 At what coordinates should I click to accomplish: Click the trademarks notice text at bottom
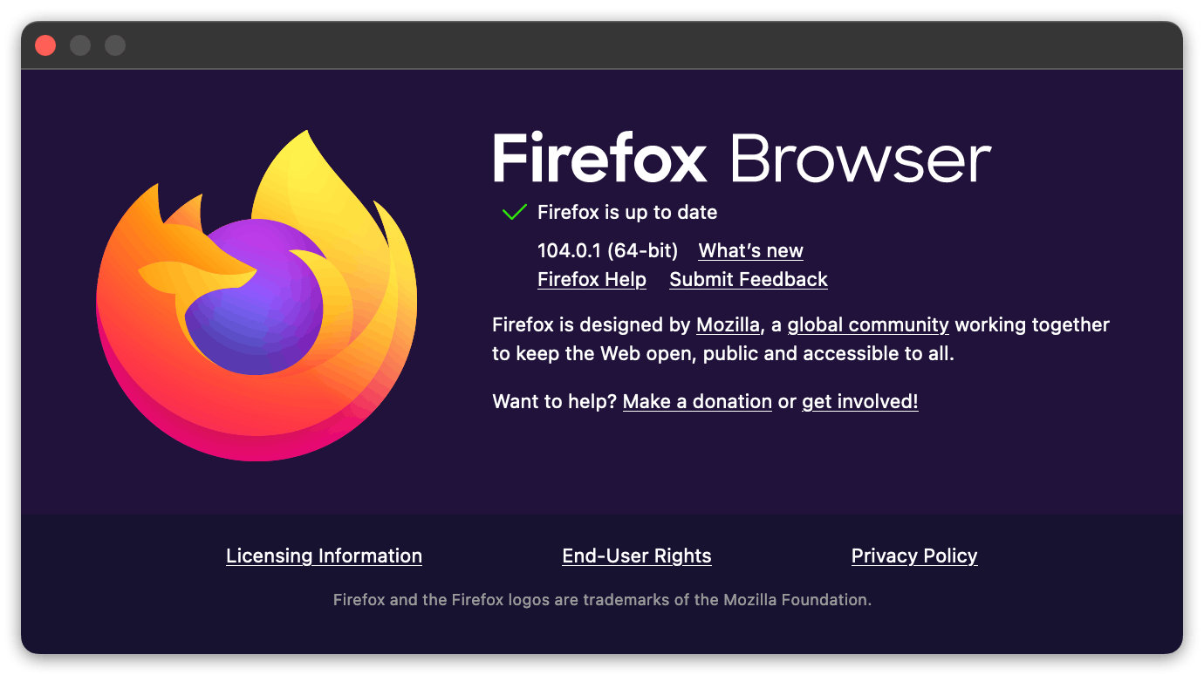click(602, 600)
